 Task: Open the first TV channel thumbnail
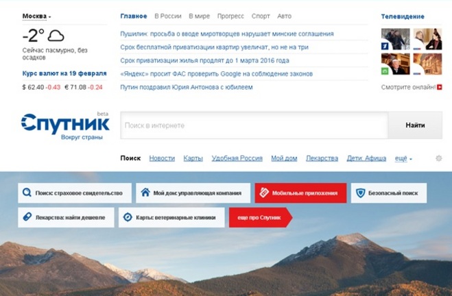click(395, 39)
